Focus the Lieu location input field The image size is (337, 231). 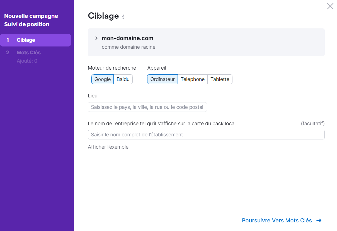147,107
